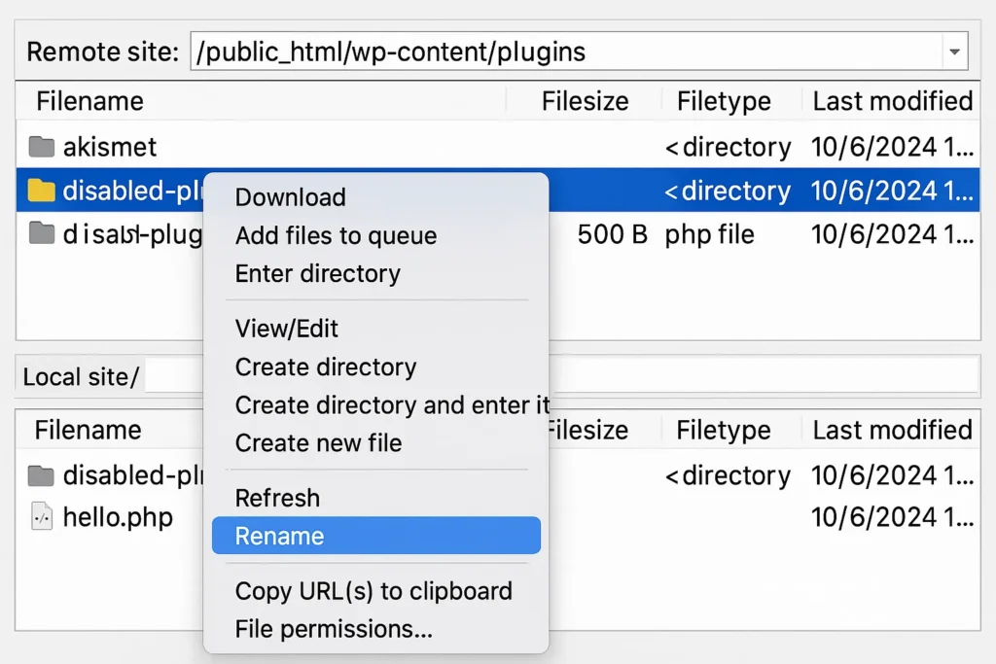Choose Add files to queue
Screen dimensions: 996x664
[x=336, y=235]
